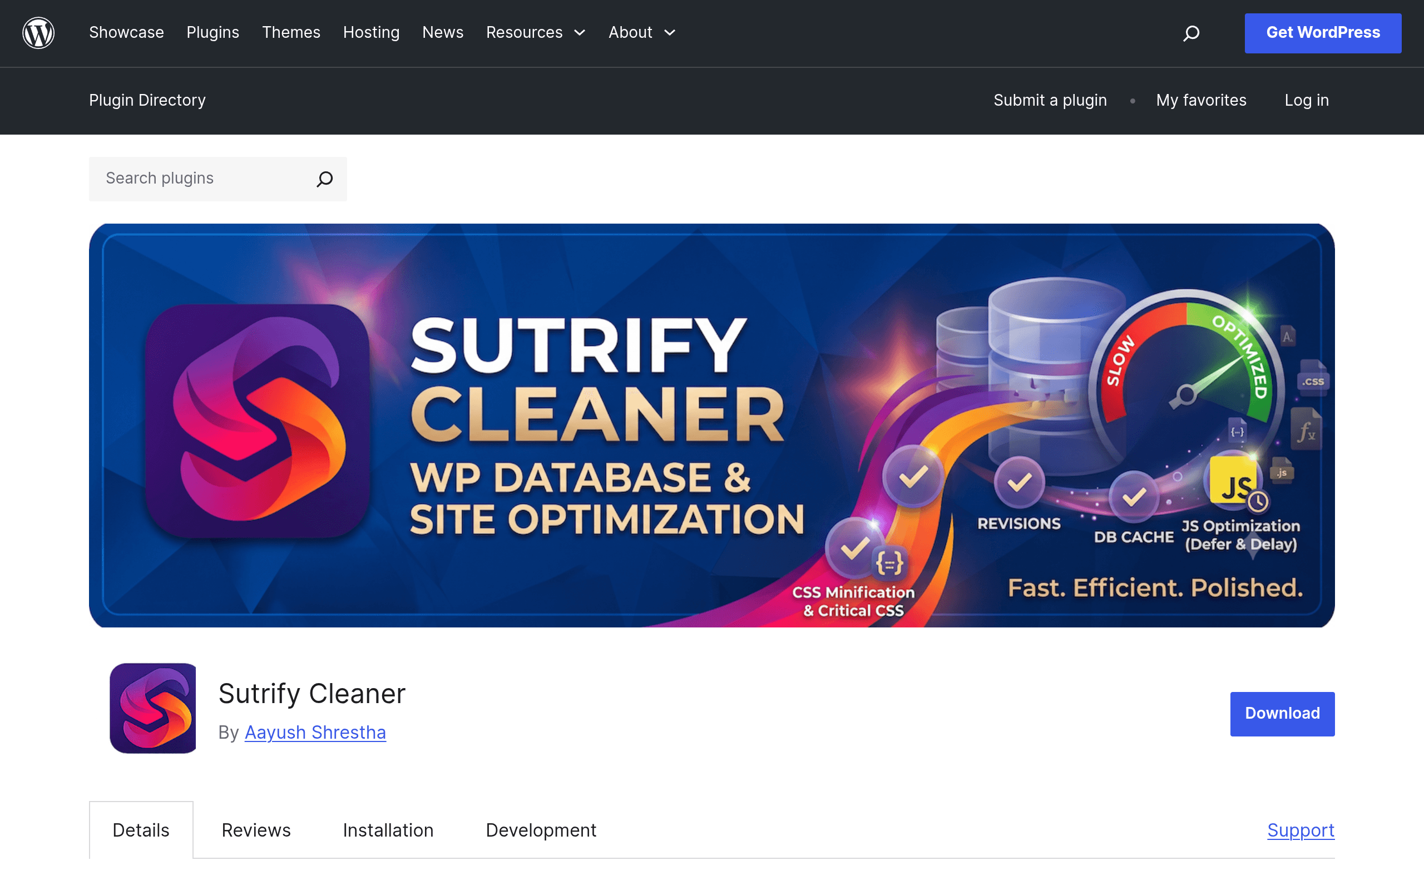Go to Plugins in top navigation
Screen dimensions: 1424x890
(x=213, y=33)
